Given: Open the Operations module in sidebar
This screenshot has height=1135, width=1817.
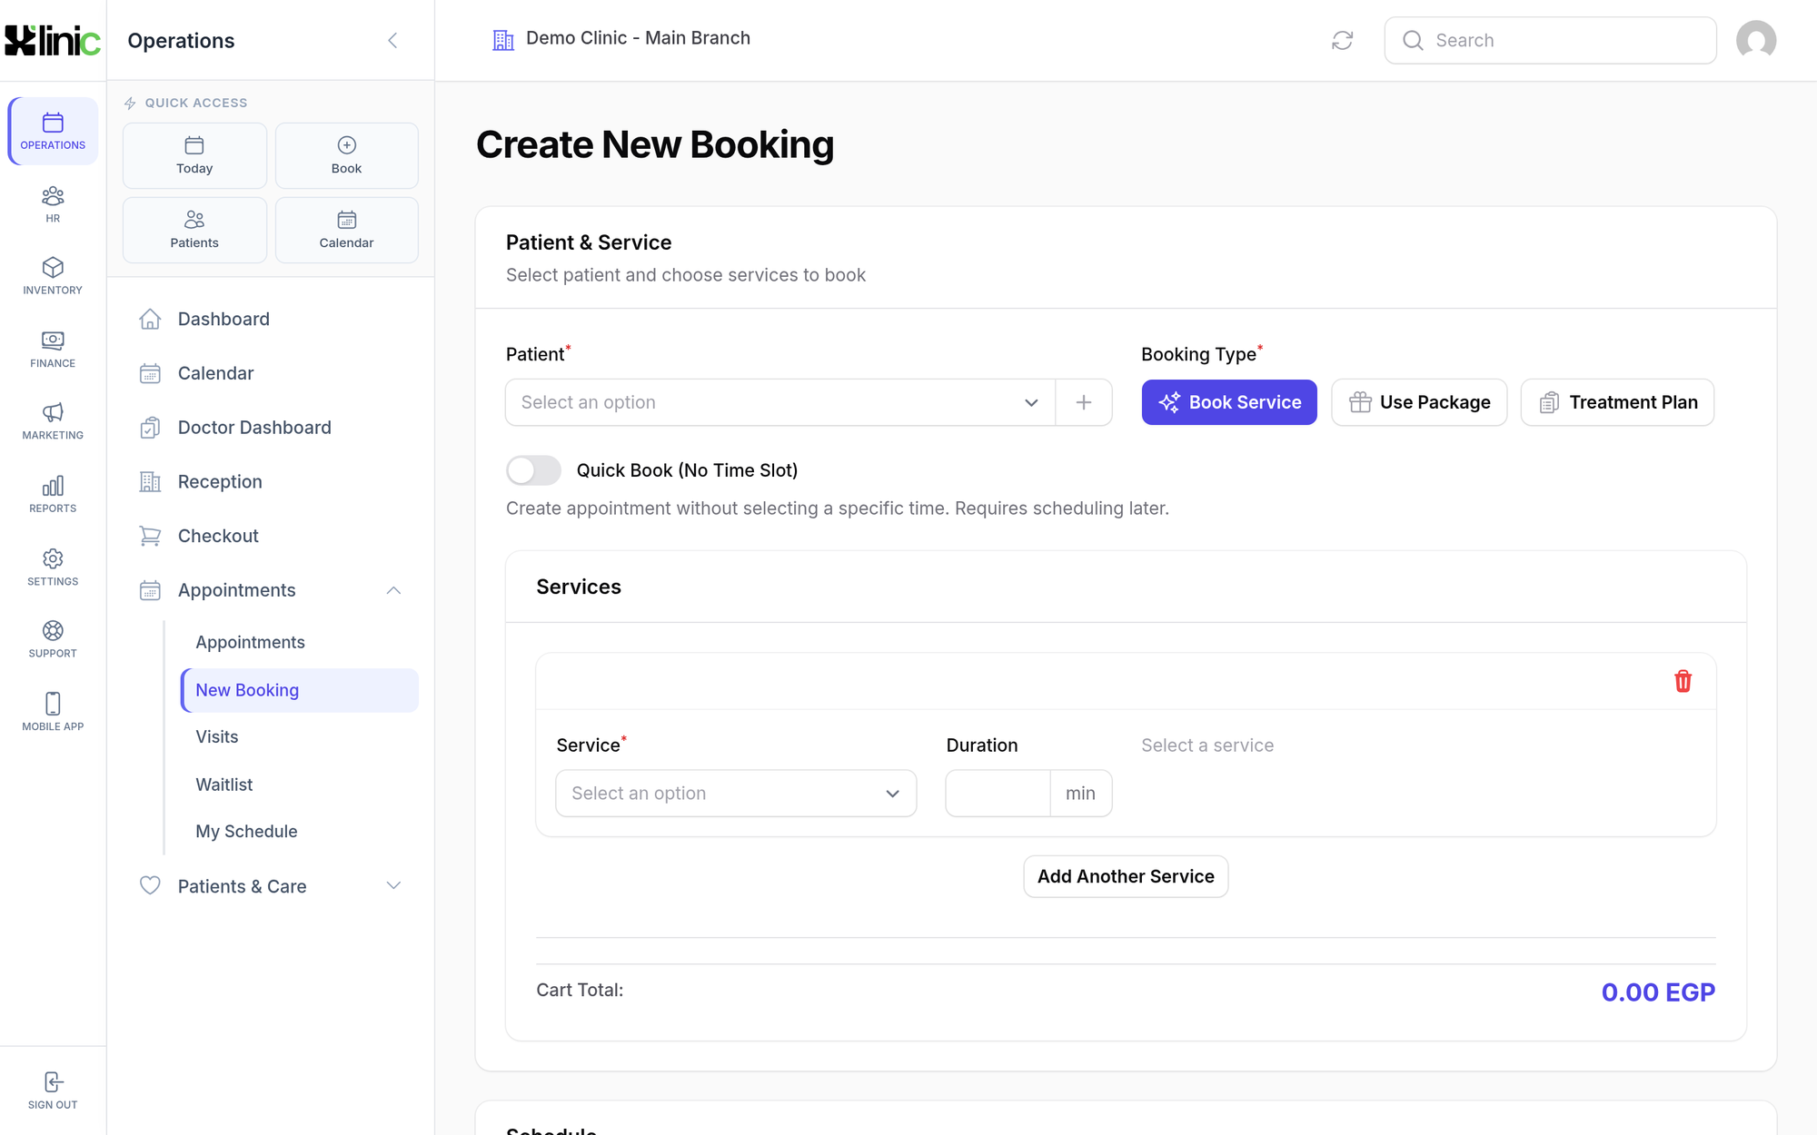Looking at the screenshot, I should click(53, 131).
